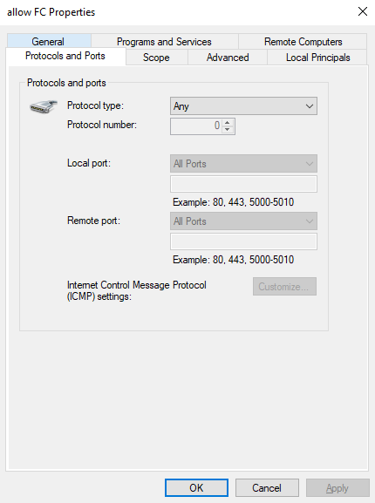
Task: Select the Scope tab
Action: tap(157, 58)
